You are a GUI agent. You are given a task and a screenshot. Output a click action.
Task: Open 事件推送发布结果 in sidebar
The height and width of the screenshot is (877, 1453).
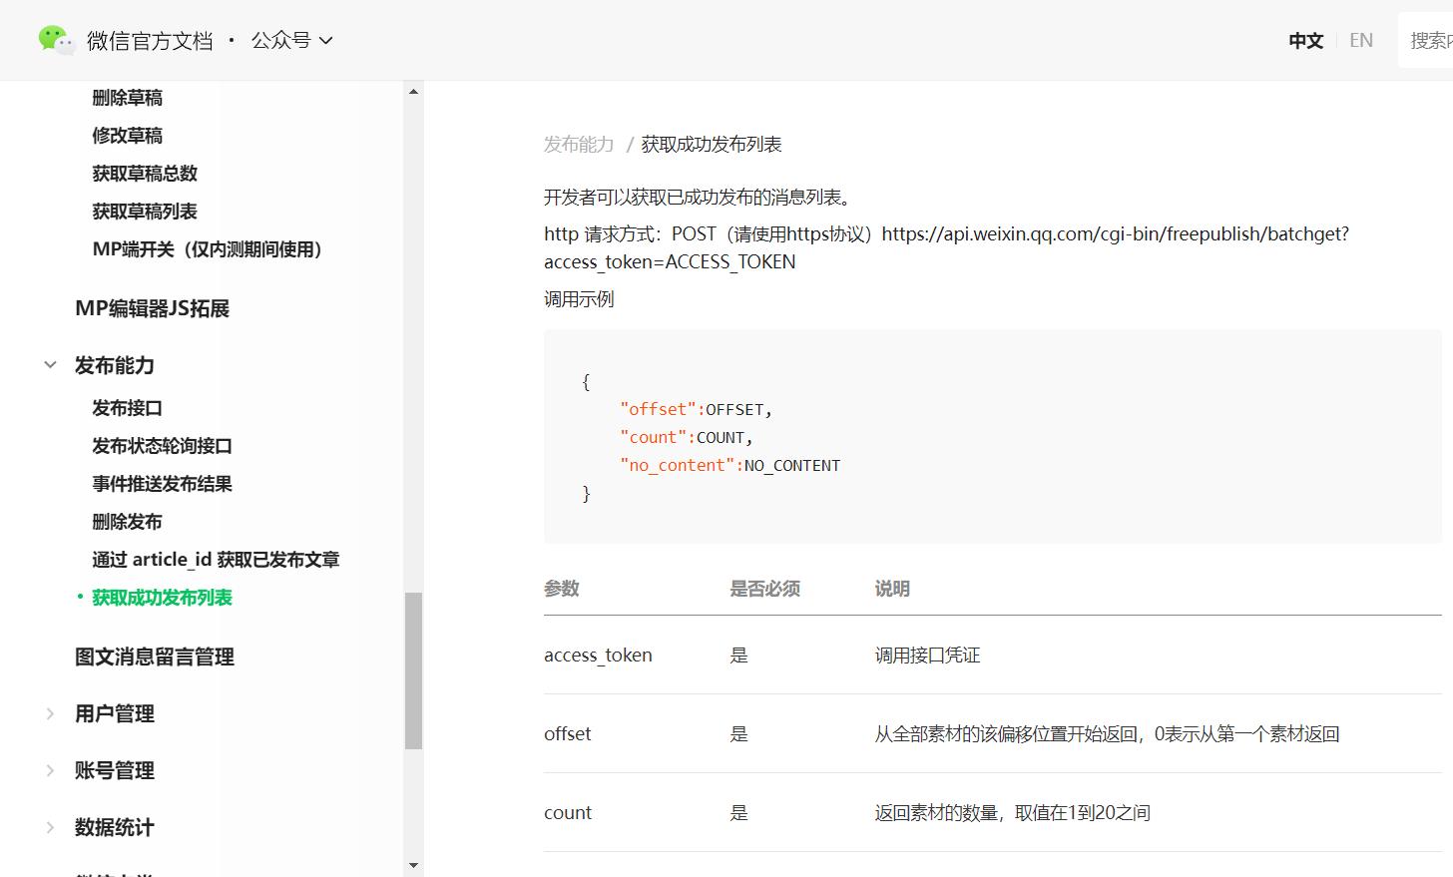163,484
